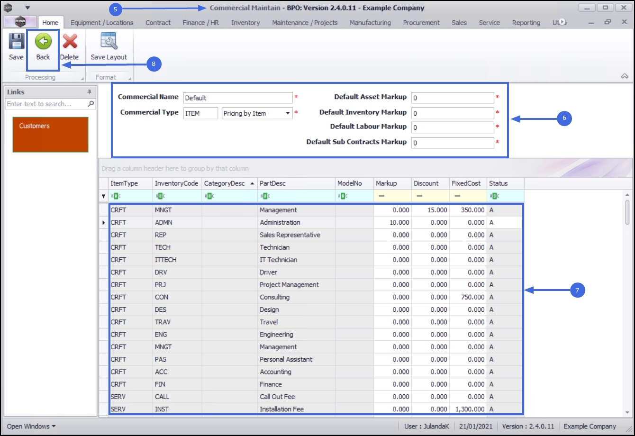Select the Consulting row in the grid
This screenshot has height=436, width=635.
coord(274,297)
